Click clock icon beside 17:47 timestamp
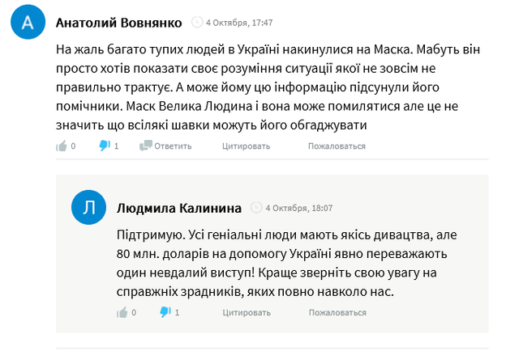Screen dimensions: 519x351 point(197,23)
